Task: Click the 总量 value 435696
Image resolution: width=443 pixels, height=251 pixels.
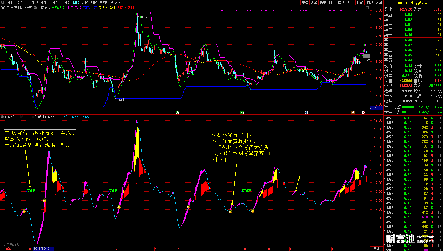Action: 406,81
